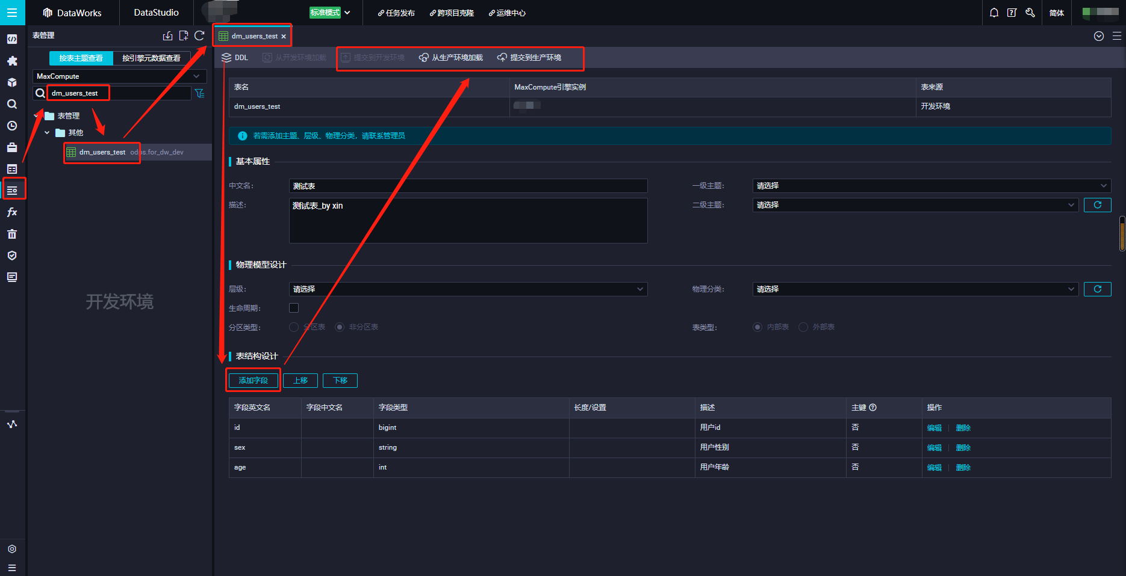Open the 二级主题 dropdown
The width and height of the screenshot is (1126, 576).
915,205
